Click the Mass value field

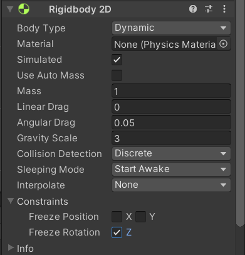click(171, 91)
